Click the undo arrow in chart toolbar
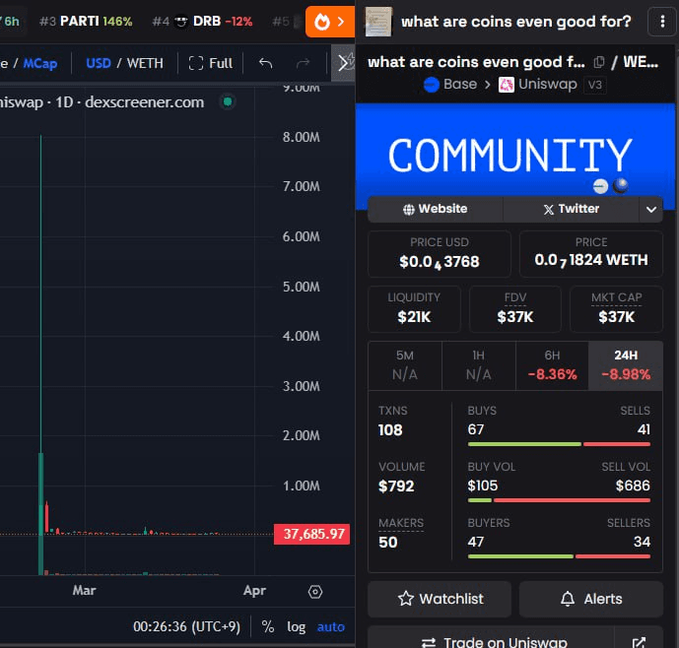This screenshot has height=648, width=679. pos(265,63)
